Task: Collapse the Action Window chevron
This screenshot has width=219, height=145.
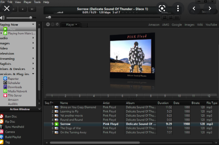Action: click(39, 109)
